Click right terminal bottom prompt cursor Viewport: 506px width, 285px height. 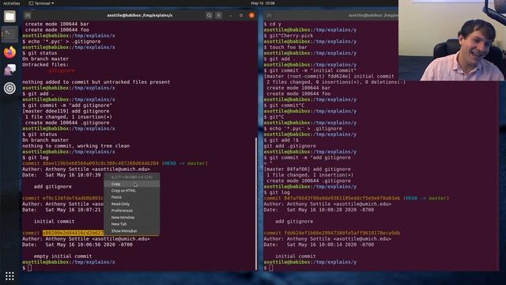click(x=271, y=268)
